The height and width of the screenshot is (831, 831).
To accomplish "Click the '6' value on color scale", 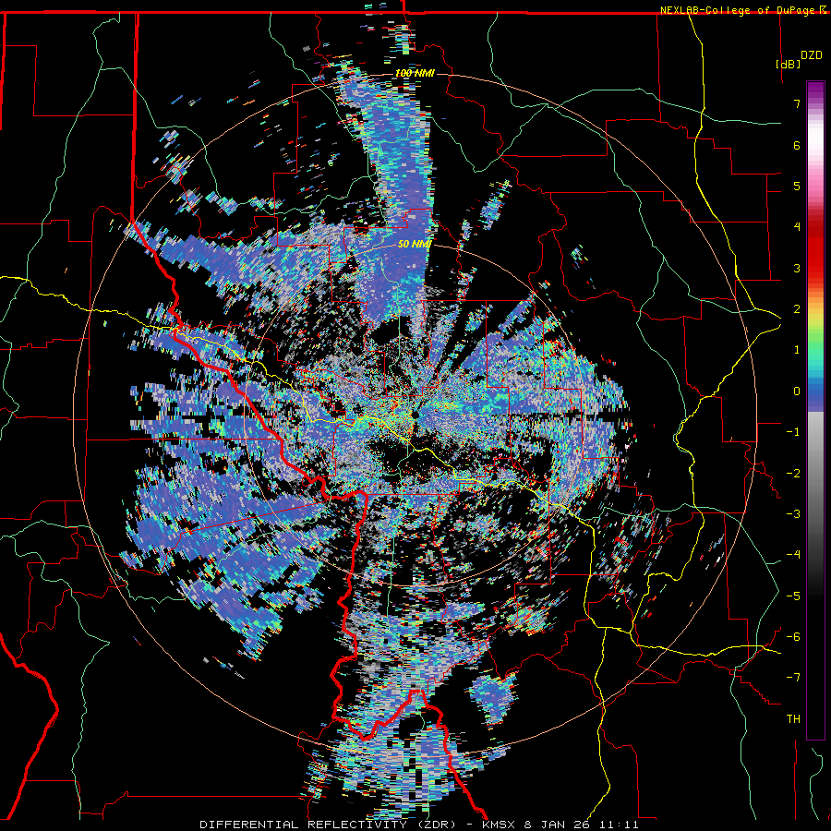I will tap(797, 145).
